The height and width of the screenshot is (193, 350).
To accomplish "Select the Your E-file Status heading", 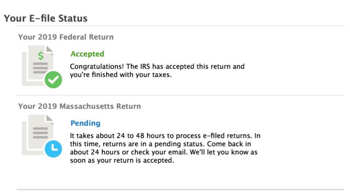I will click(46, 18).
